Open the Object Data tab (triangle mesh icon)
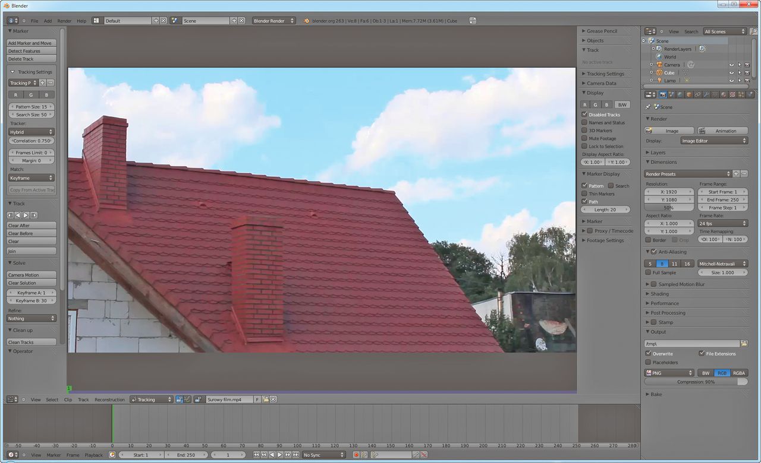761x463 pixels. (x=715, y=94)
